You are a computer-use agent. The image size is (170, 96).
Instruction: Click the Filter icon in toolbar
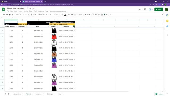105,15
